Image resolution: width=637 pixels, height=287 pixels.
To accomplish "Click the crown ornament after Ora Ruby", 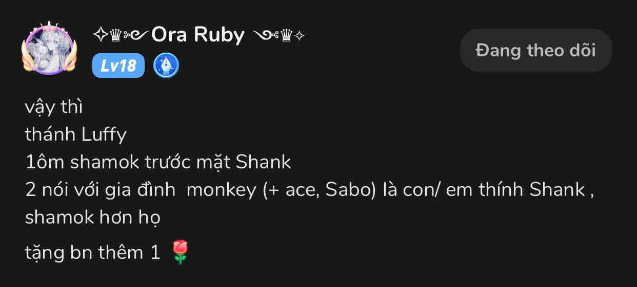I will [286, 35].
